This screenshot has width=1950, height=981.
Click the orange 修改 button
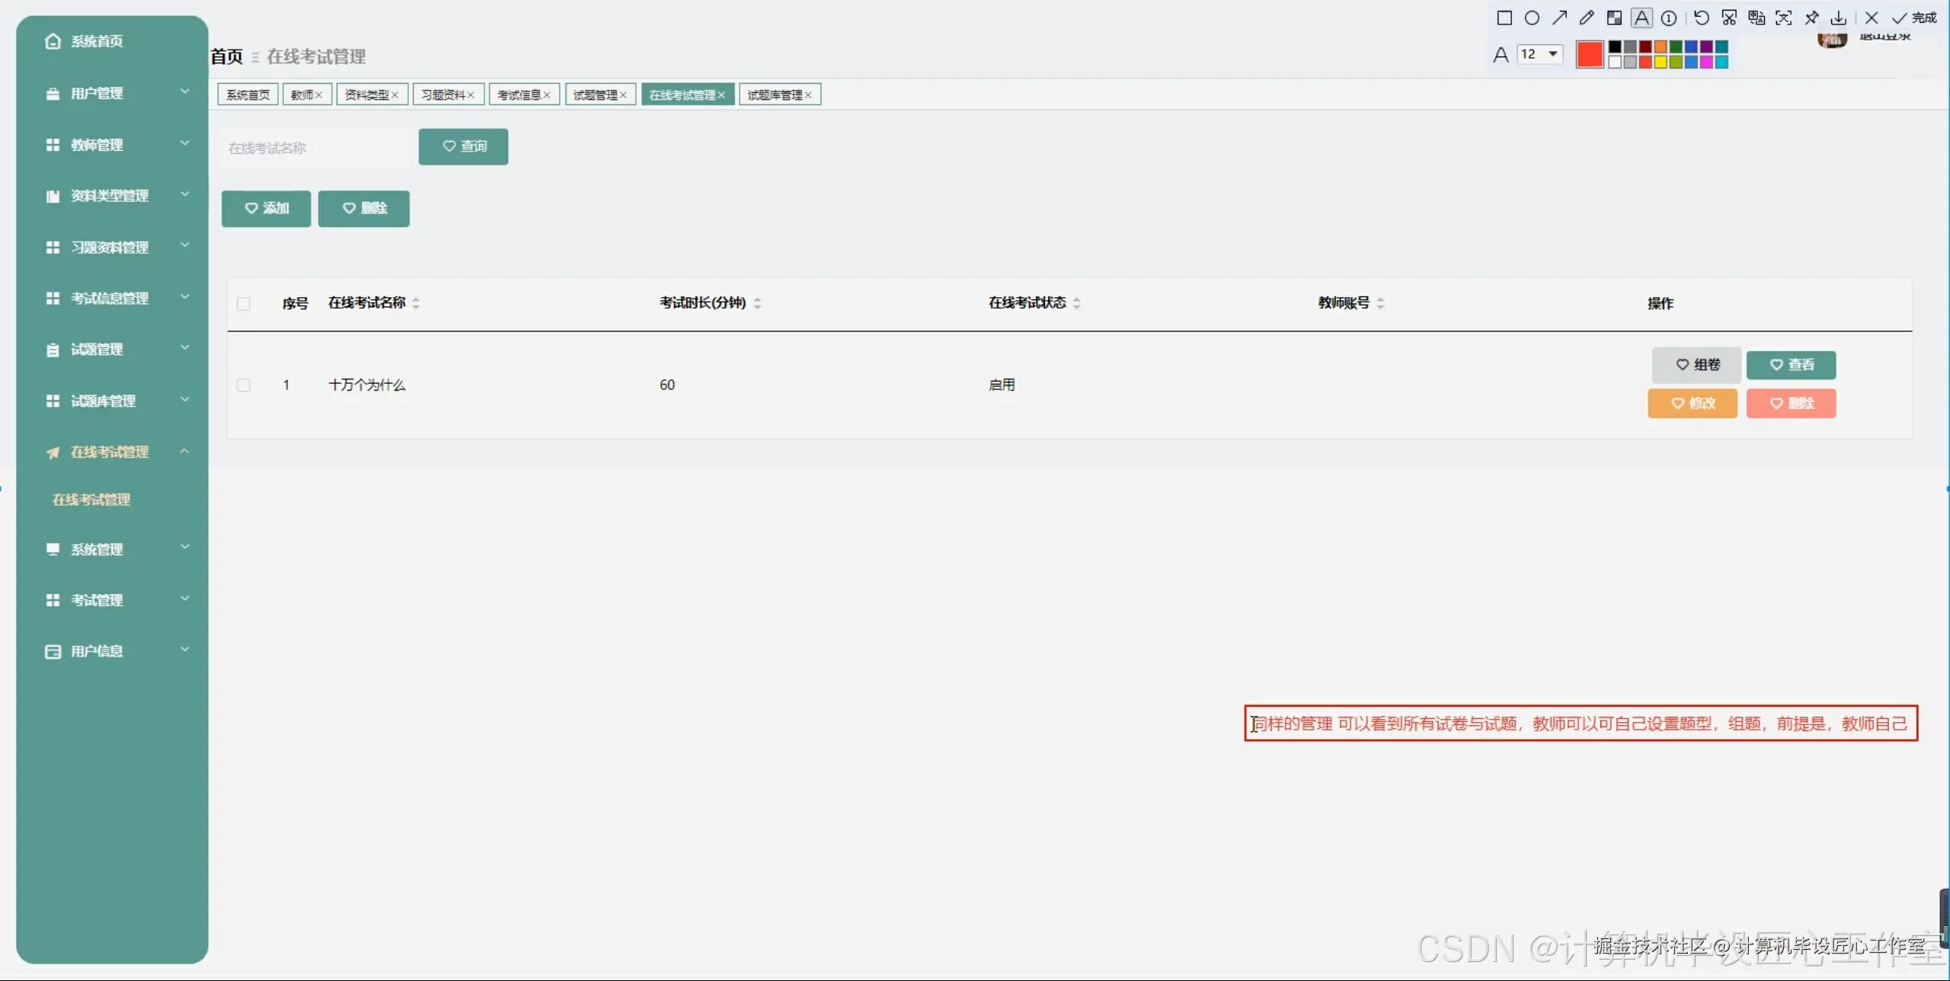click(1692, 403)
